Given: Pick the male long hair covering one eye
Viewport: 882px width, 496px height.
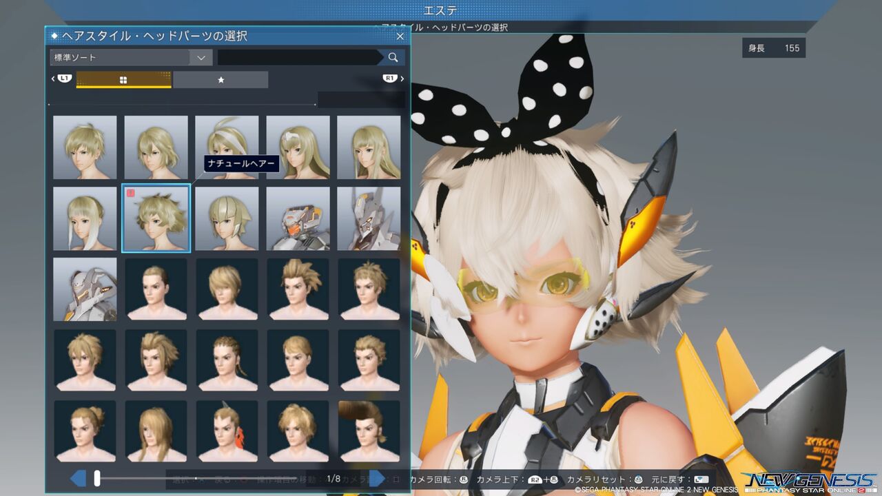Looking at the screenshot, I should (156, 431).
